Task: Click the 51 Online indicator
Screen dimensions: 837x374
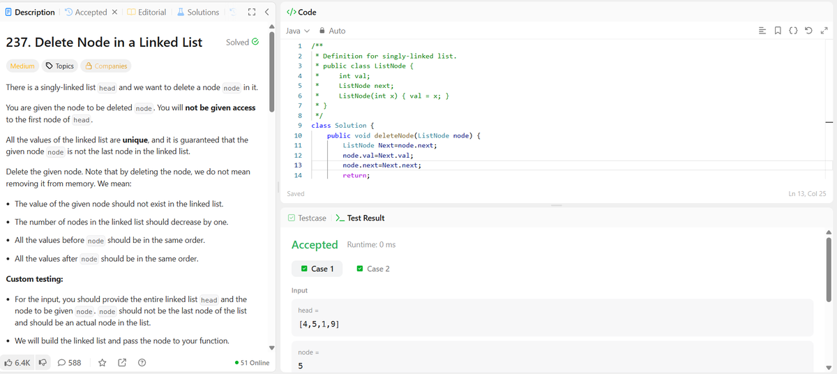Action: [x=252, y=363]
